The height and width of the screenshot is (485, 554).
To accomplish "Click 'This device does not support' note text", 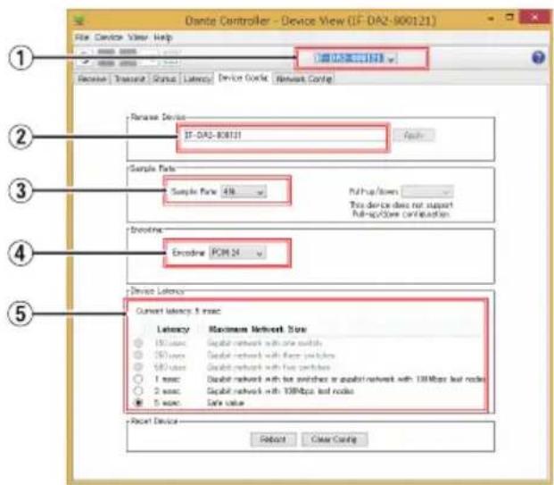I will 401,205.
